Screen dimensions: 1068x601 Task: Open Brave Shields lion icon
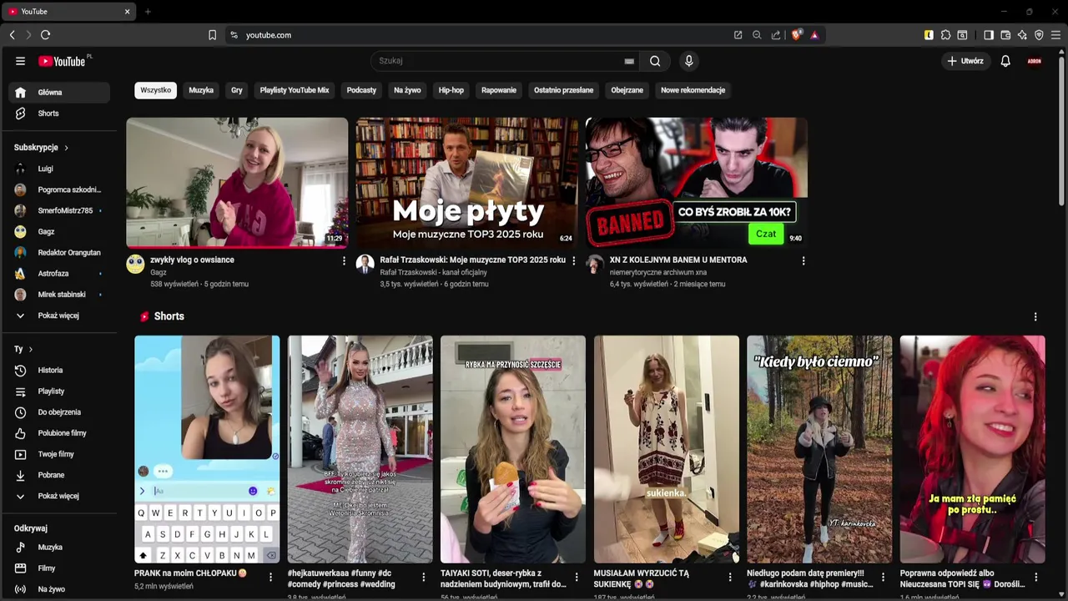[797, 35]
